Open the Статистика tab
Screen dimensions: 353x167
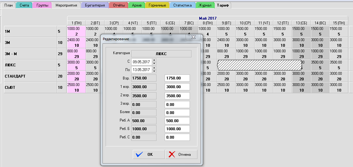(x=182, y=5)
